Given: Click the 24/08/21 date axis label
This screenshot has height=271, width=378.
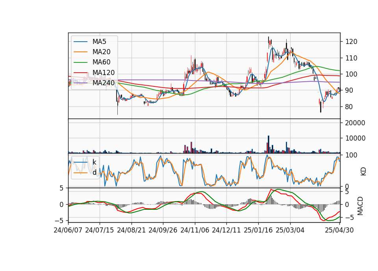Looking at the screenshot, I should tap(132, 230).
